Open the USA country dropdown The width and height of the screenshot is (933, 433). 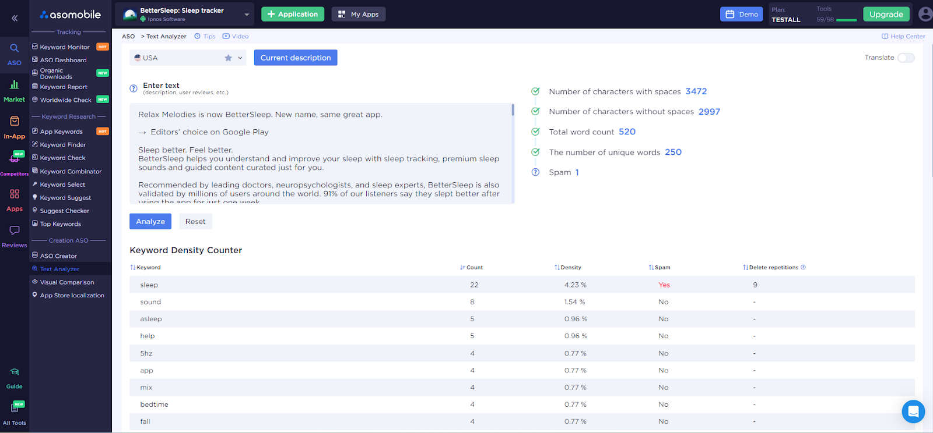click(x=188, y=58)
